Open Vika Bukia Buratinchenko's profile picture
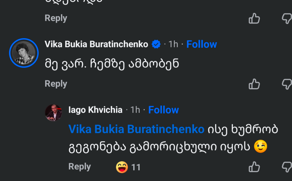 (x=24, y=53)
